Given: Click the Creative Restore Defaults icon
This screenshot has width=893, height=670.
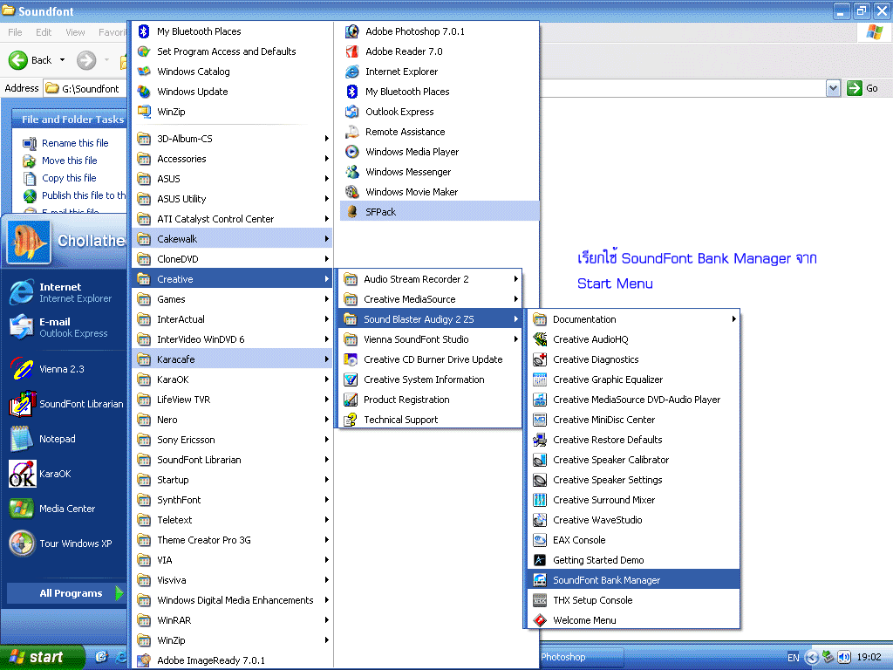Looking at the screenshot, I should [x=539, y=440].
